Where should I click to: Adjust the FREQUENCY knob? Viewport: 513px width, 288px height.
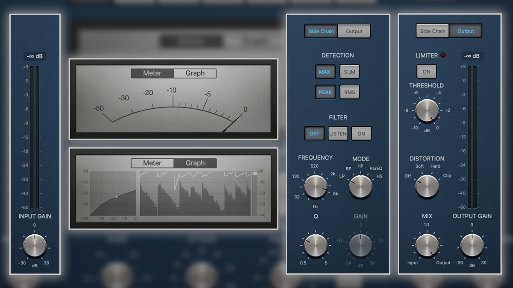(315, 186)
